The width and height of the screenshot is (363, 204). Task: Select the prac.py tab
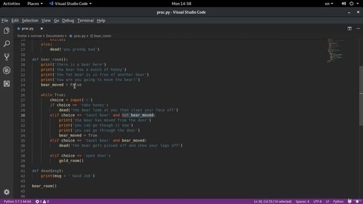[x=28, y=28]
